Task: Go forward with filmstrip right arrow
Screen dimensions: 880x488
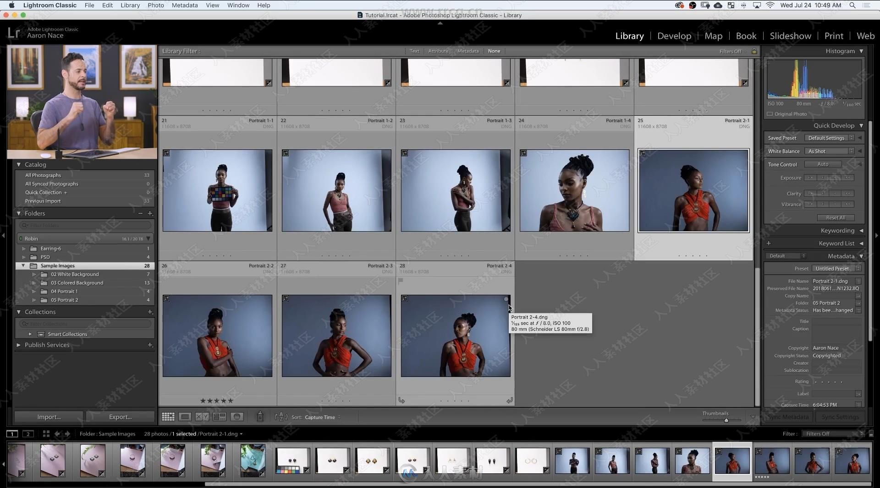Action: 67,434
